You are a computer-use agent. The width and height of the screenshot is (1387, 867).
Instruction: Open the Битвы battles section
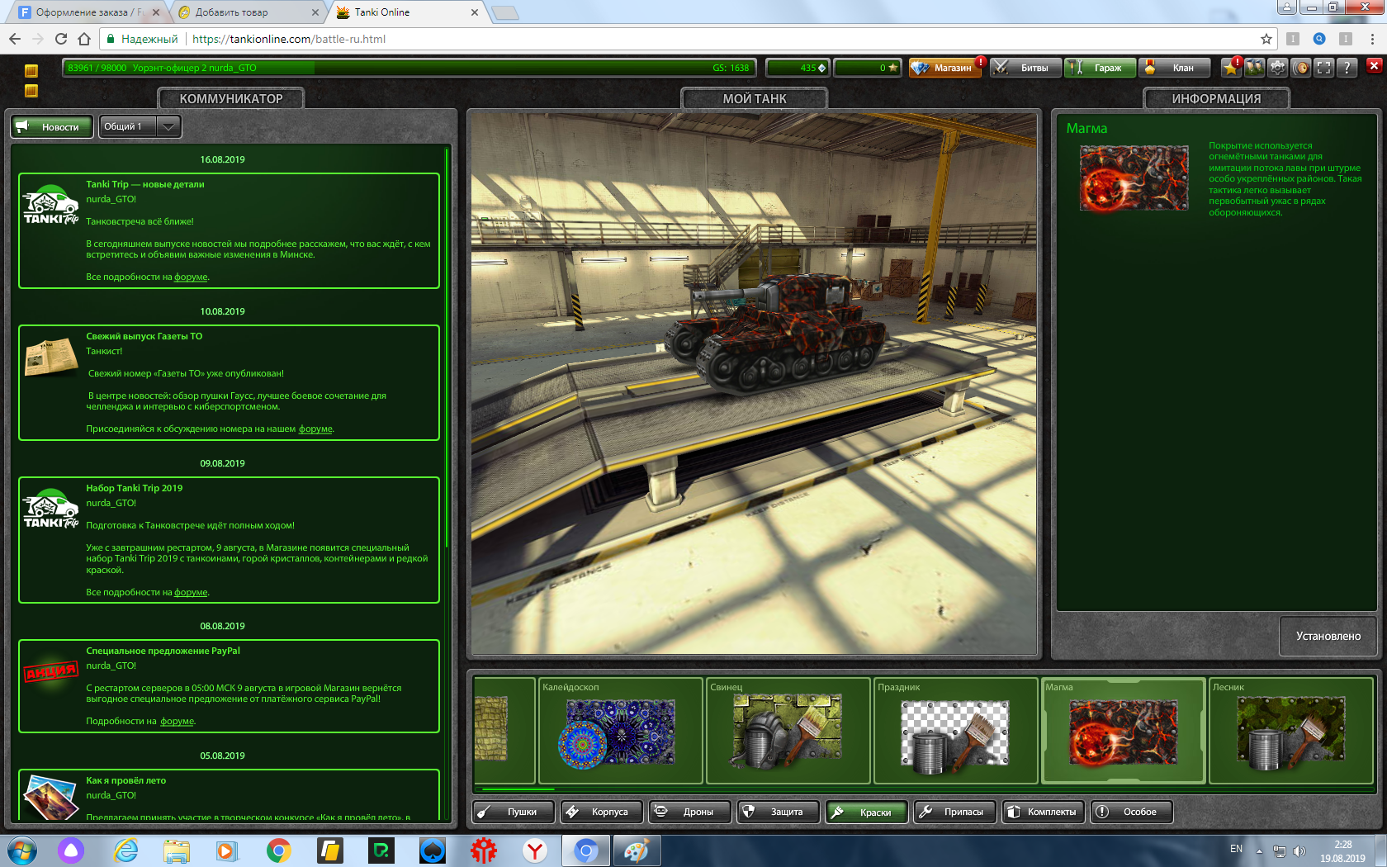1025,68
